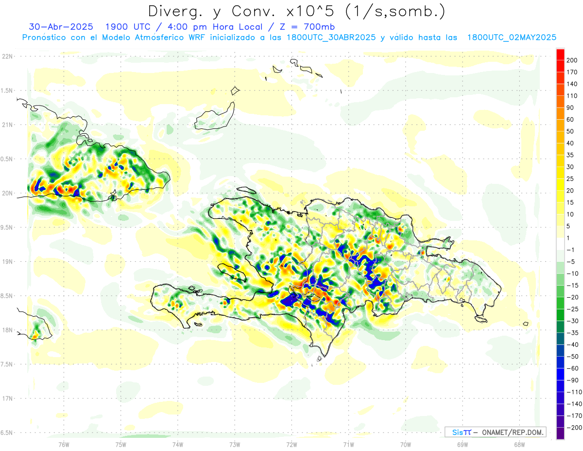Click the '-170' value on the color scale
This screenshot has width=583, height=451.
pos(575,416)
